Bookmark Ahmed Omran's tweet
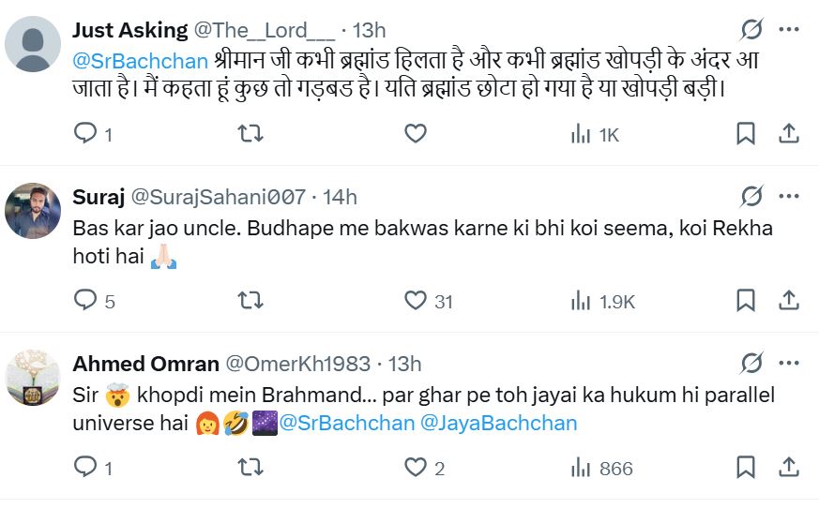 (746, 468)
